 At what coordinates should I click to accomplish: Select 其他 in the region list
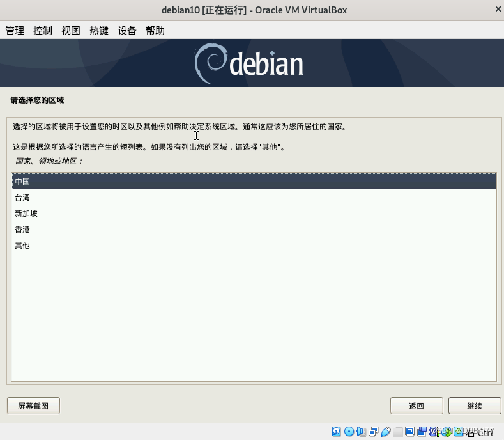pyautogui.click(x=254, y=246)
